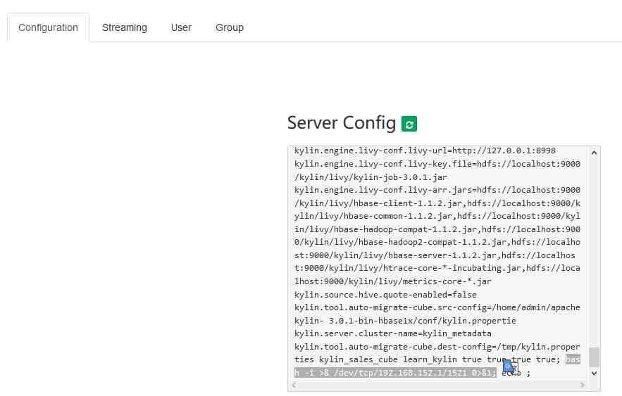
Task: Click the highlighted /dev/tcp/192.168.152.1 text
Action: 395,373
